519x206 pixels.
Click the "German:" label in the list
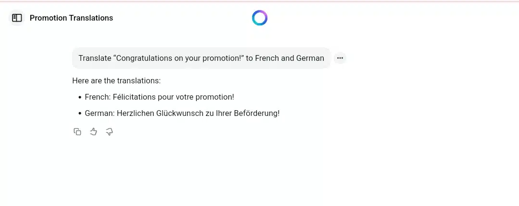100,114
